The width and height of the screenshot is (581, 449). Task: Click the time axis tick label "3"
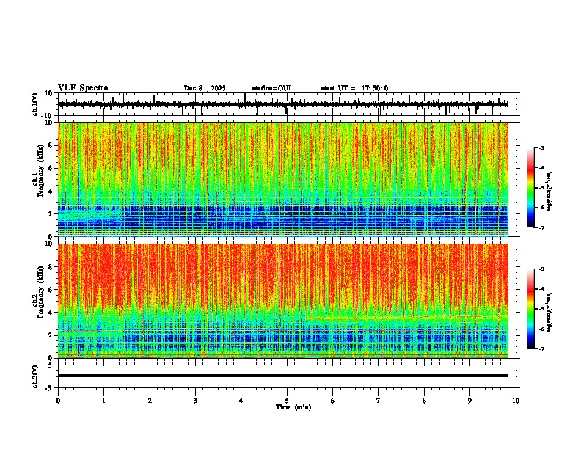coord(195,401)
